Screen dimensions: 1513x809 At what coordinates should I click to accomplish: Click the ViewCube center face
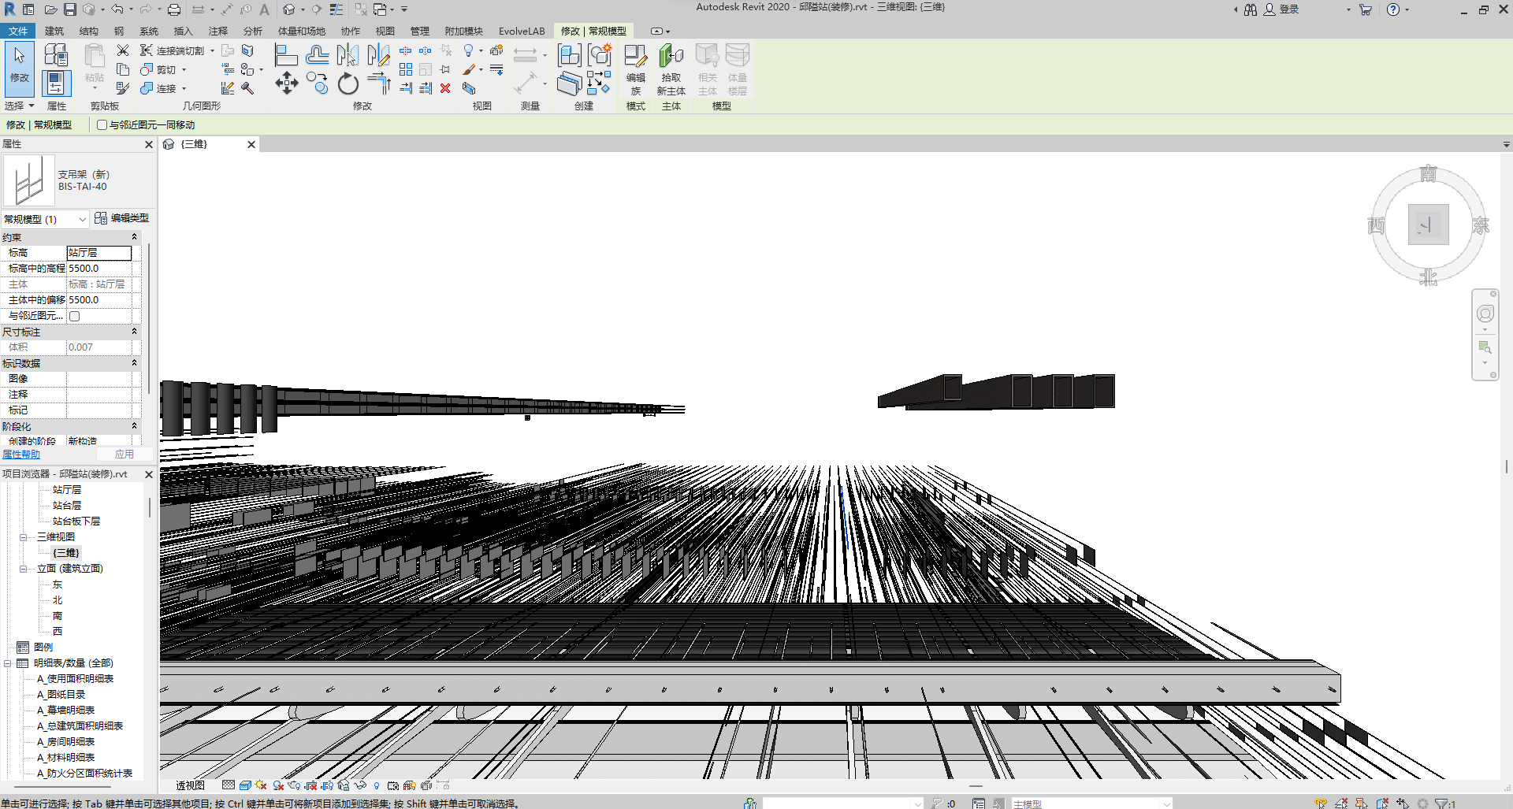(x=1428, y=225)
